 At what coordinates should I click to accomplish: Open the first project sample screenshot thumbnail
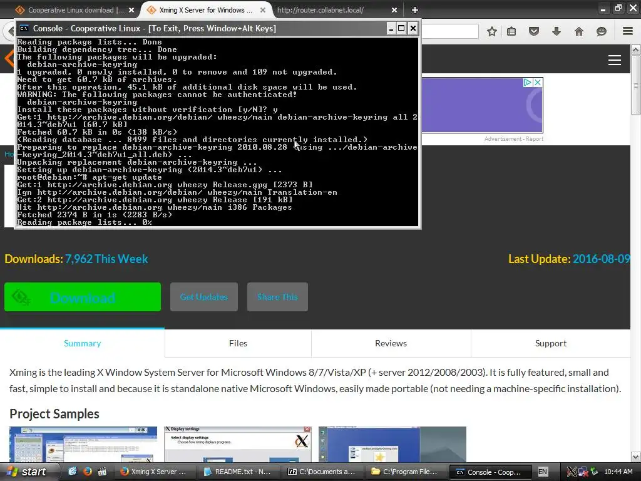(83, 445)
